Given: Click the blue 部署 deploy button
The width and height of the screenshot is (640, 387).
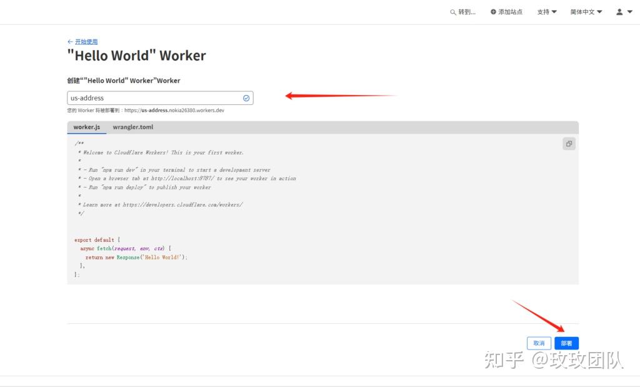Looking at the screenshot, I should pos(566,343).
